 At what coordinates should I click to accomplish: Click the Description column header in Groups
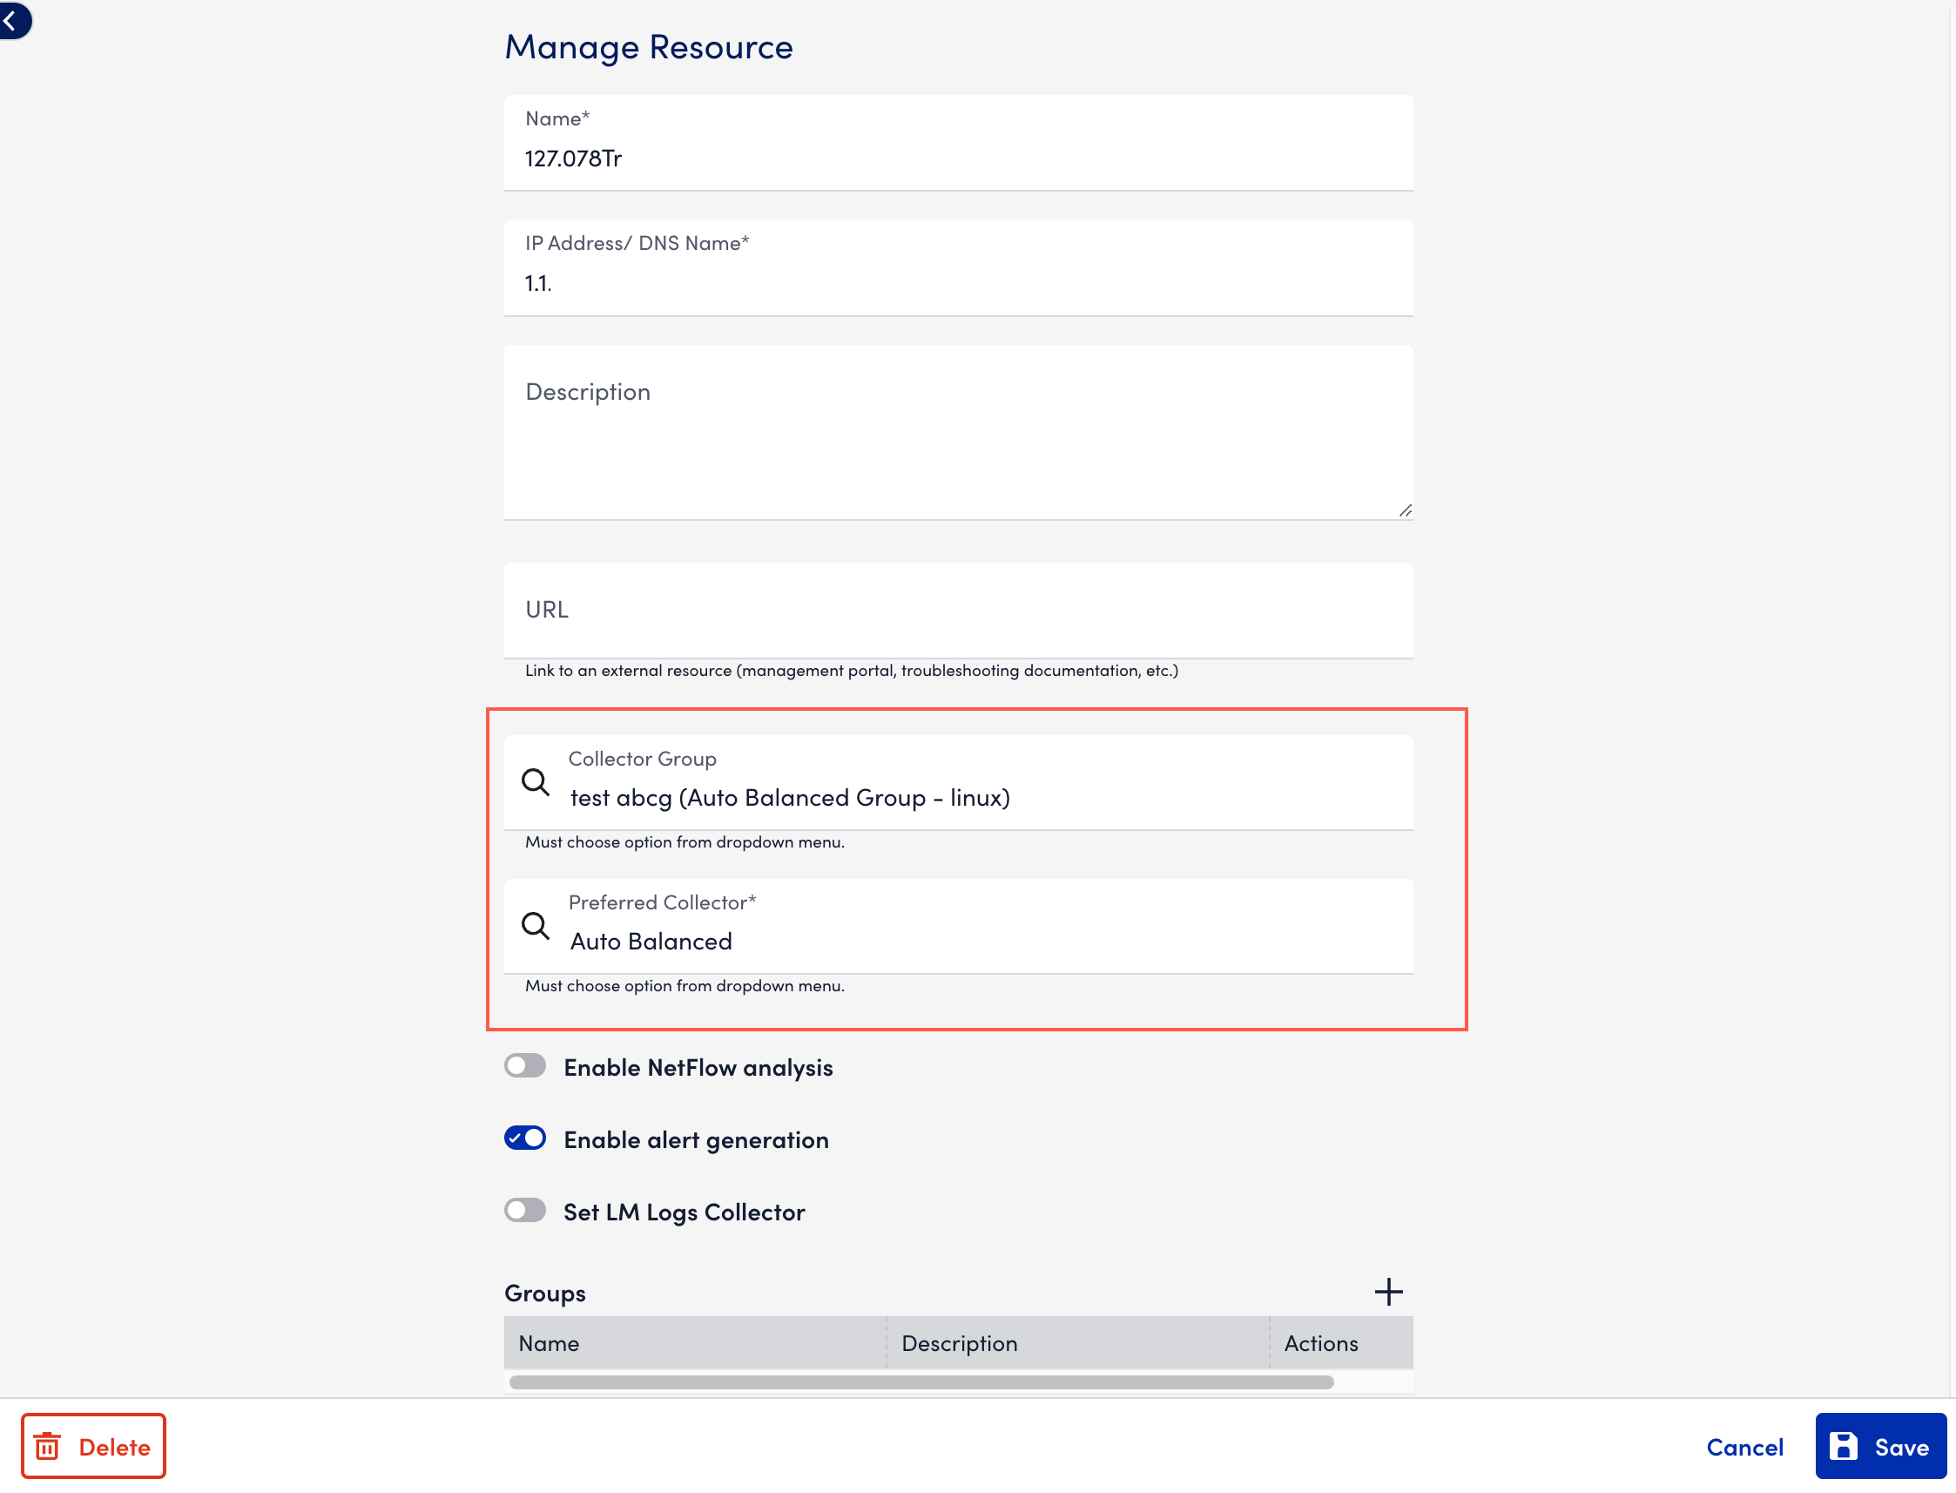click(1077, 1343)
